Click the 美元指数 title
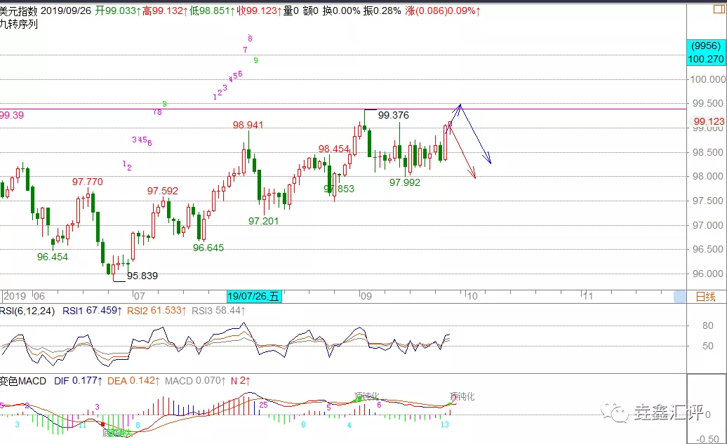This screenshot has height=444, width=727. point(18,11)
